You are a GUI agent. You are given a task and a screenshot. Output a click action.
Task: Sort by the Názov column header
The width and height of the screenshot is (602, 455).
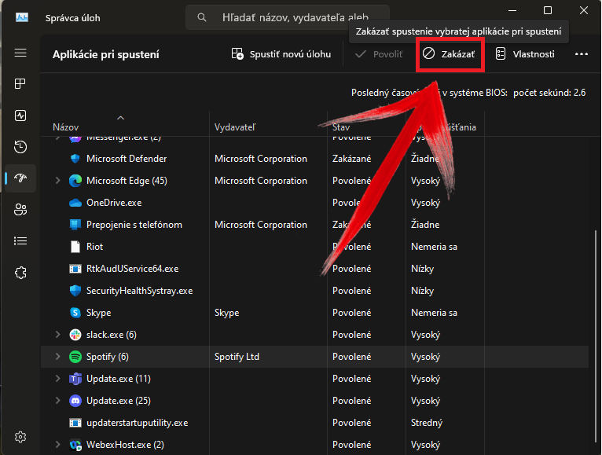(x=66, y=127)
